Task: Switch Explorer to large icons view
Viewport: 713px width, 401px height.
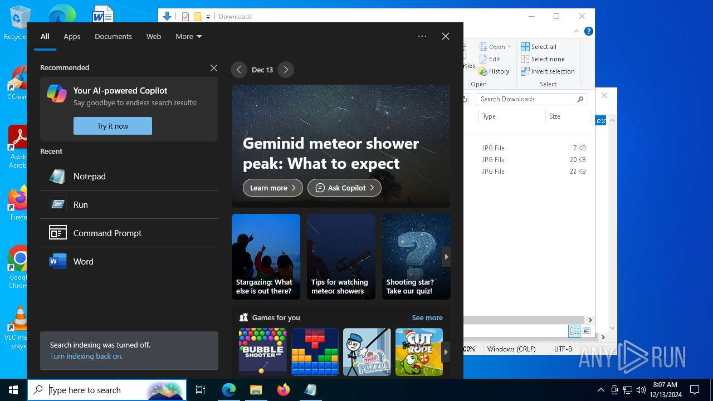Action: pos(587,331)
